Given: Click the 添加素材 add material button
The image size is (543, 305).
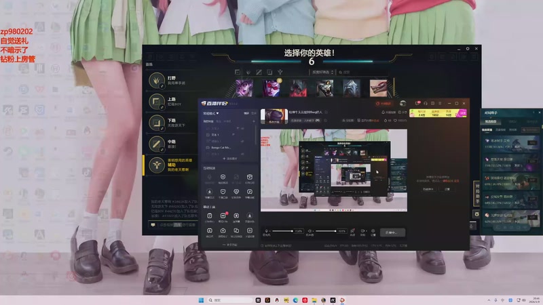Looking at the screenshot, I should pyautogui.click(x=230, y=159).
